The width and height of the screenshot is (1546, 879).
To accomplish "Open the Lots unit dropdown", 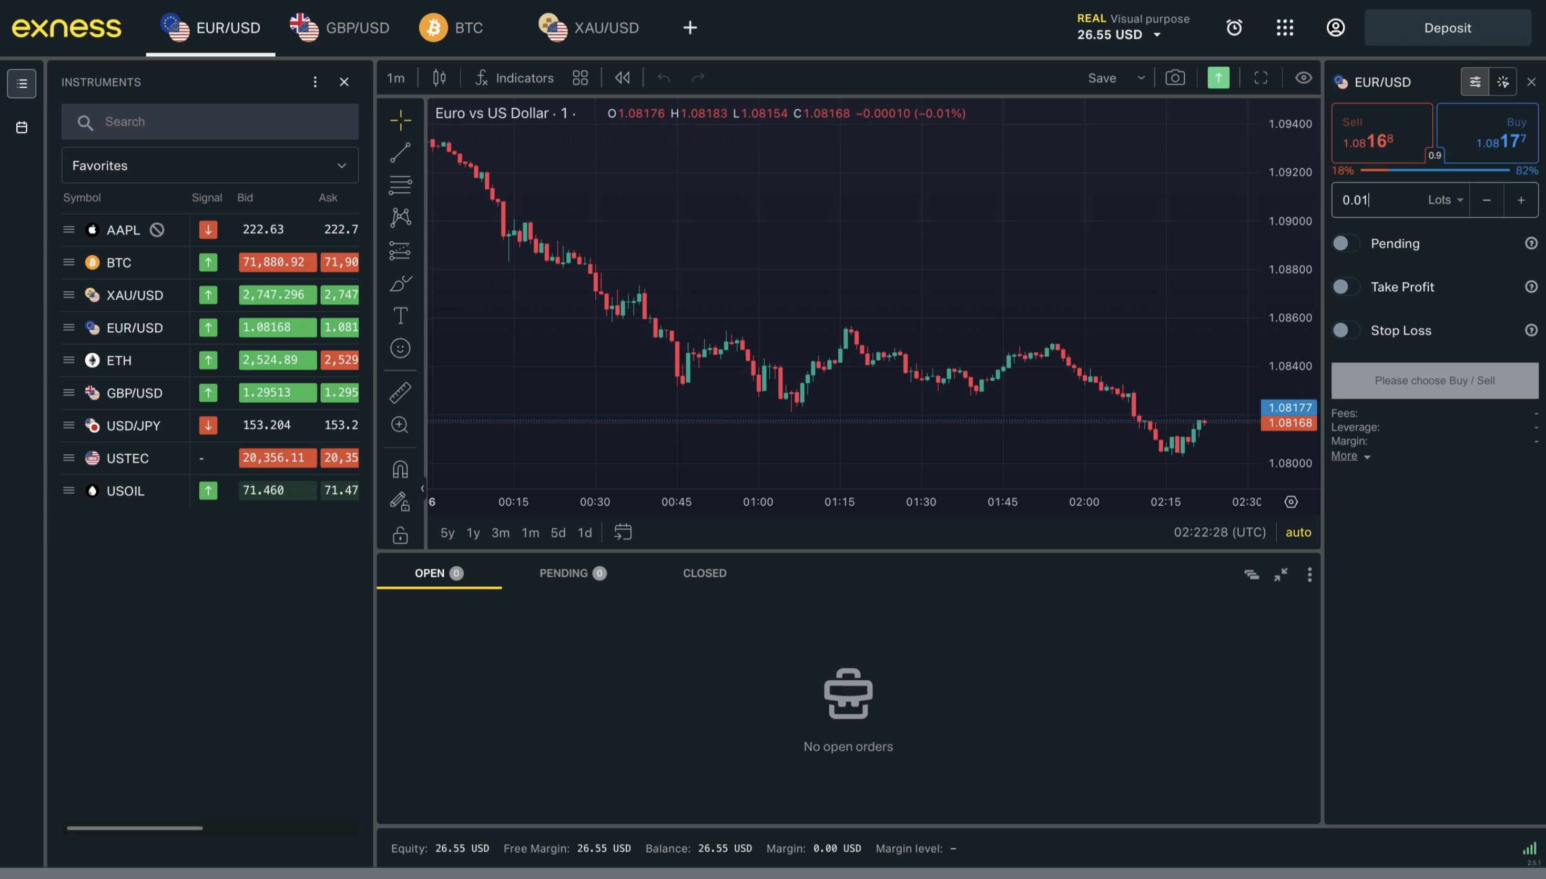I will pos(1445,200).
